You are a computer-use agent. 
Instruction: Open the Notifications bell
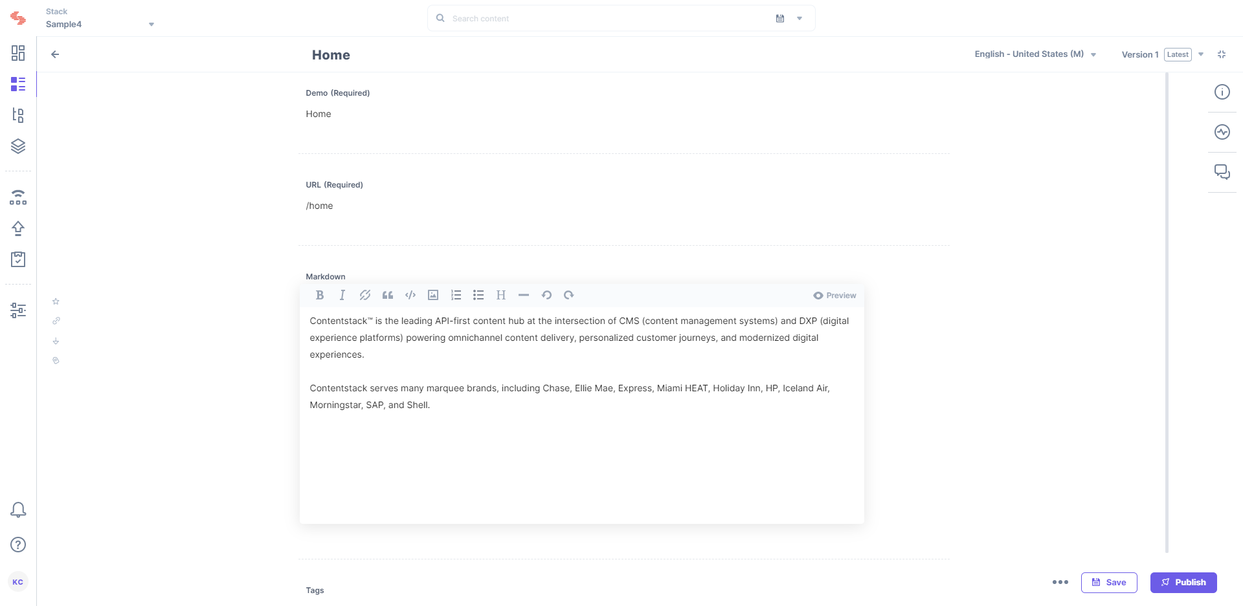coord(18,510)
